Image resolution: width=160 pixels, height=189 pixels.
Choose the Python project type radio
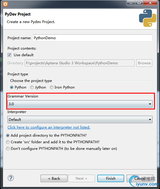click(x=12, y=87)
